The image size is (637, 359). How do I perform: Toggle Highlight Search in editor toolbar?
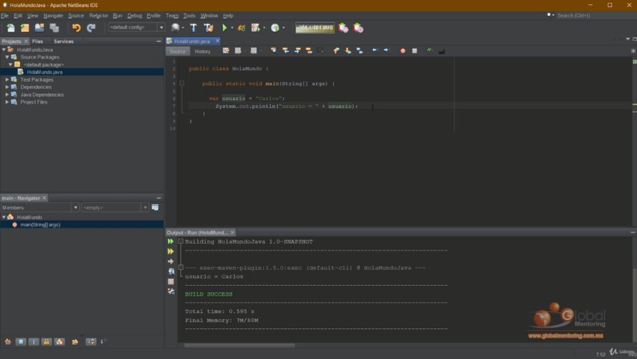(309, 51)
